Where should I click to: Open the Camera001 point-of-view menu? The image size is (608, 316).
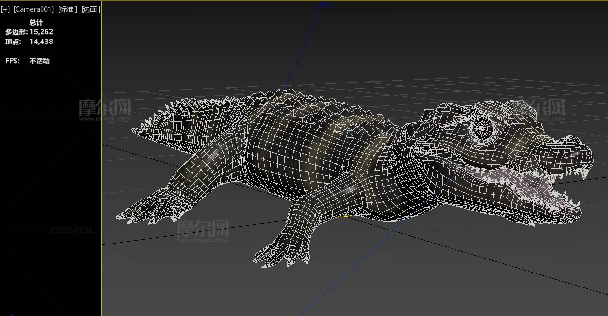tap(34, 9)
